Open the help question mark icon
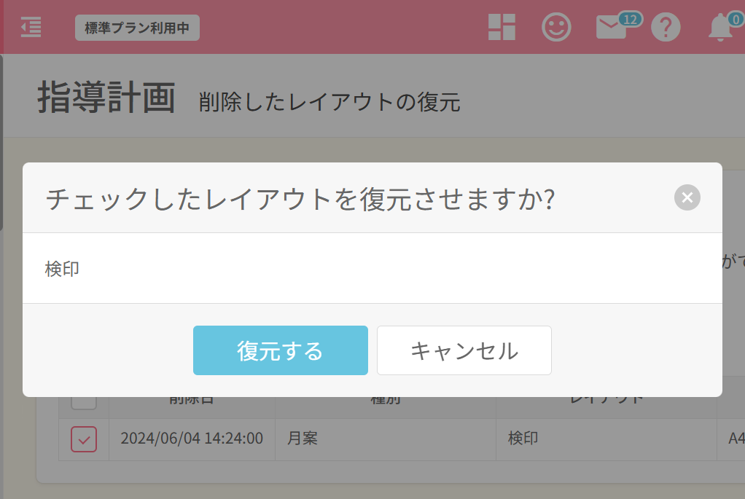Image resolution: width=745 pixels, height=499 pixels. 666,27
